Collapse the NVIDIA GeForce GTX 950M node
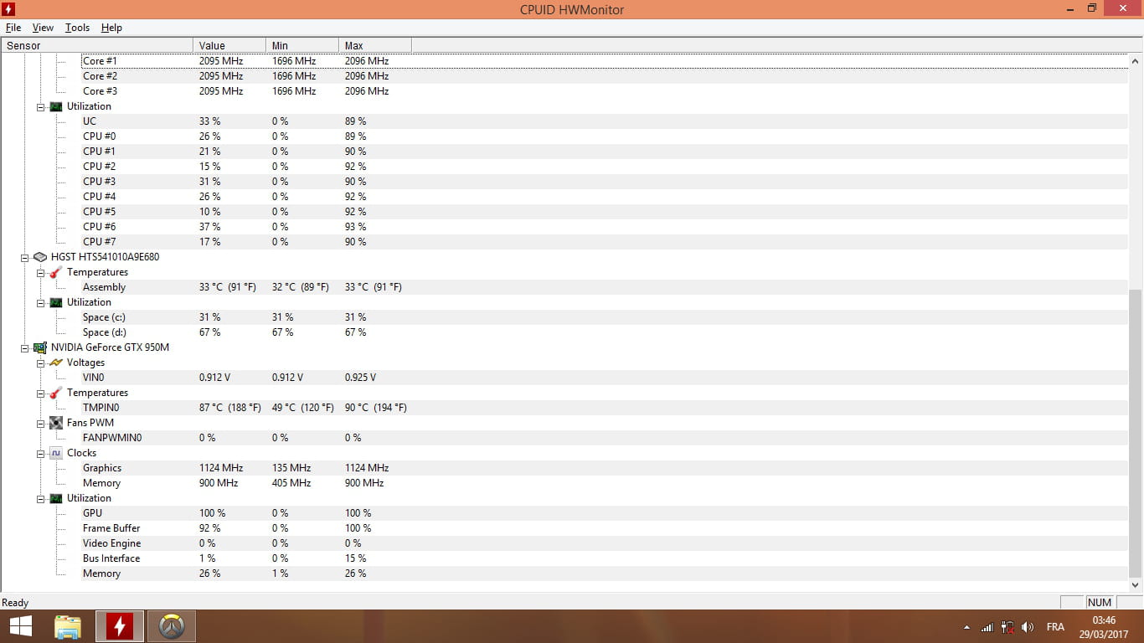1144x643 pixels. (x=24, y=347)
